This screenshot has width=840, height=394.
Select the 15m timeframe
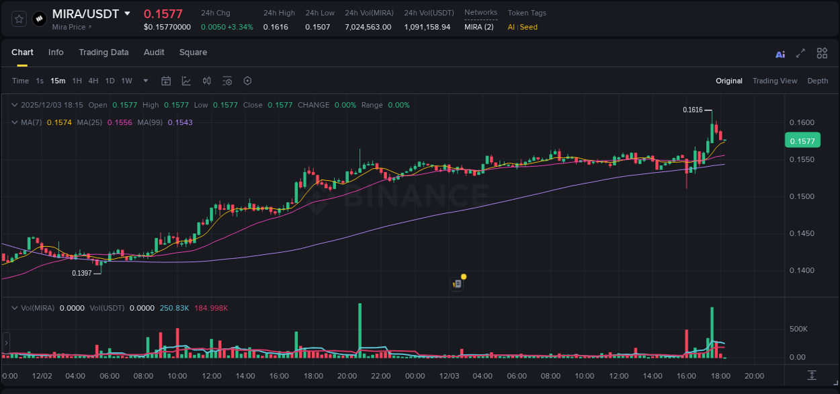pos(57,81)
